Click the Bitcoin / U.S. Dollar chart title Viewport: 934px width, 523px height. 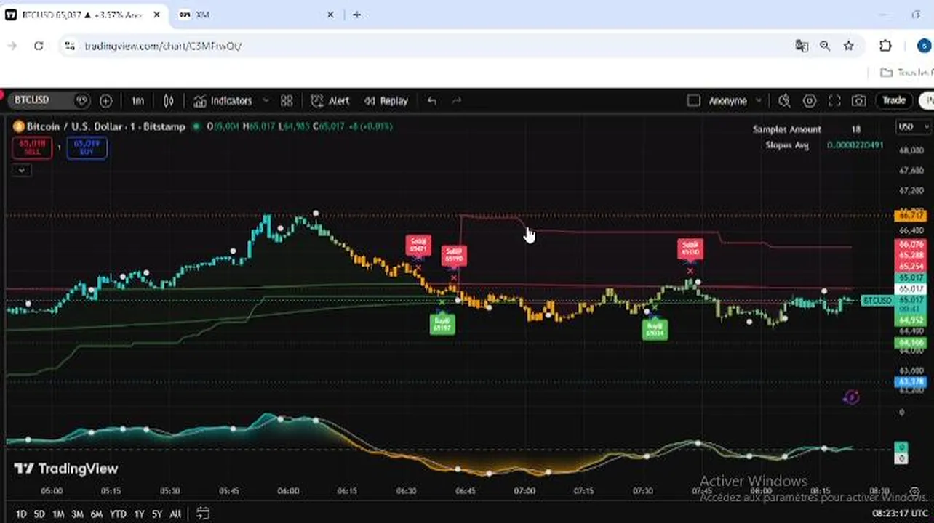point(106,126)
